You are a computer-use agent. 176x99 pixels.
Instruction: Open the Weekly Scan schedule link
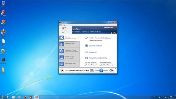tap(98, 58)
